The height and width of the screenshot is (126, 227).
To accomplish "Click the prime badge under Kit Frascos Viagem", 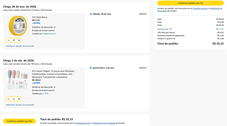I will [36, 83].
